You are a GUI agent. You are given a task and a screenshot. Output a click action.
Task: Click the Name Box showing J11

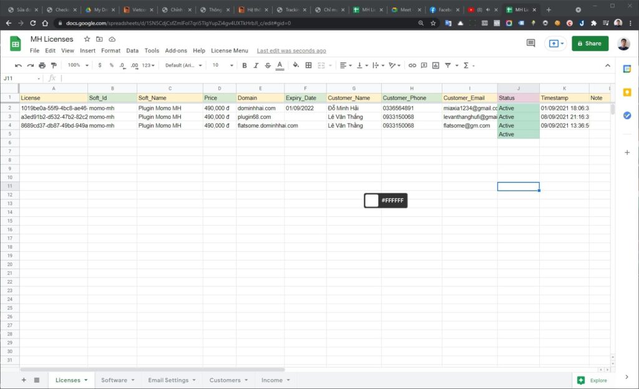(x=22, y=79)
